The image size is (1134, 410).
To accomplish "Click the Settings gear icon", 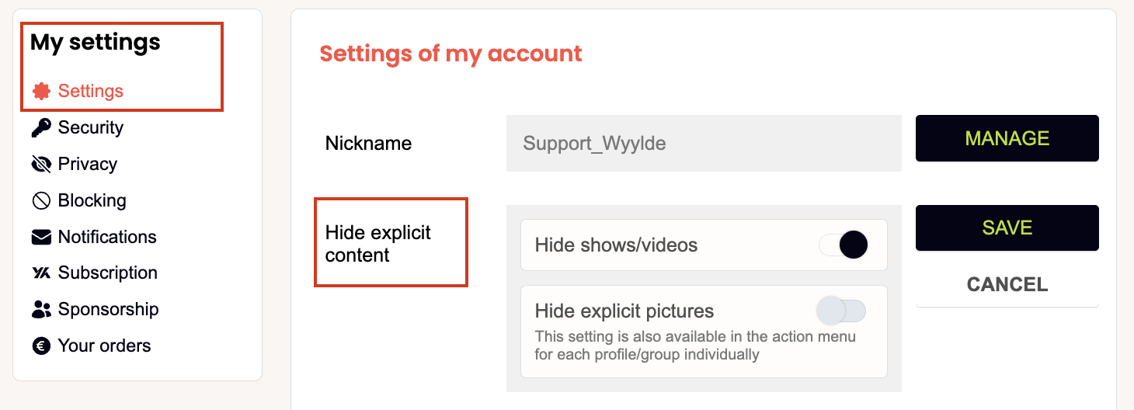I will [41, 92].
